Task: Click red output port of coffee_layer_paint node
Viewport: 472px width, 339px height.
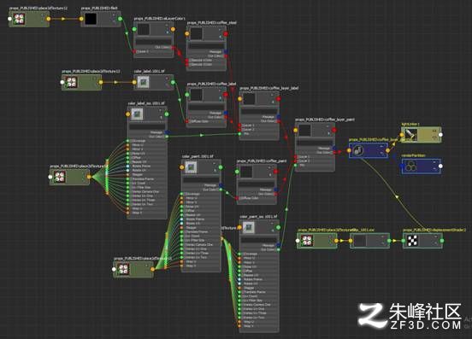Action: coord(333,130)
